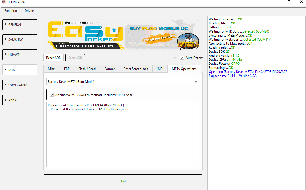
Task: Open the ADB device dropdown list
Action: click(132, 58)
